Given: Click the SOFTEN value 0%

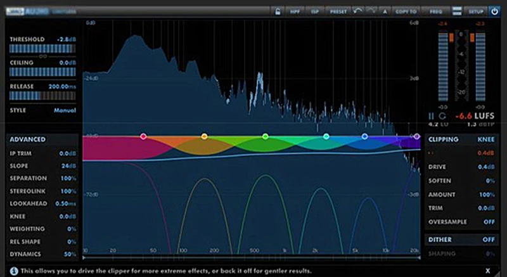Looking at the screenshot, I should (490, 181).
